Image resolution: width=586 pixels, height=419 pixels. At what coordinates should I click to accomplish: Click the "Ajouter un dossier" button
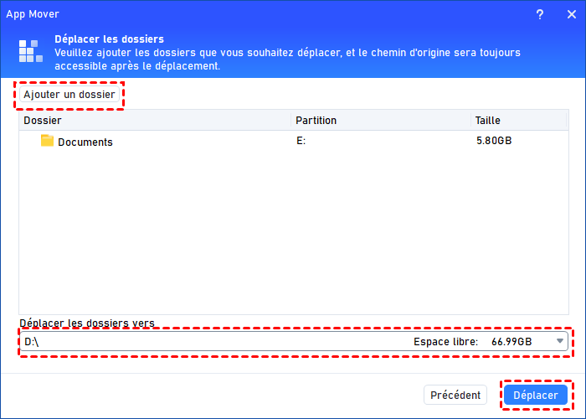(x=69, y=96)
